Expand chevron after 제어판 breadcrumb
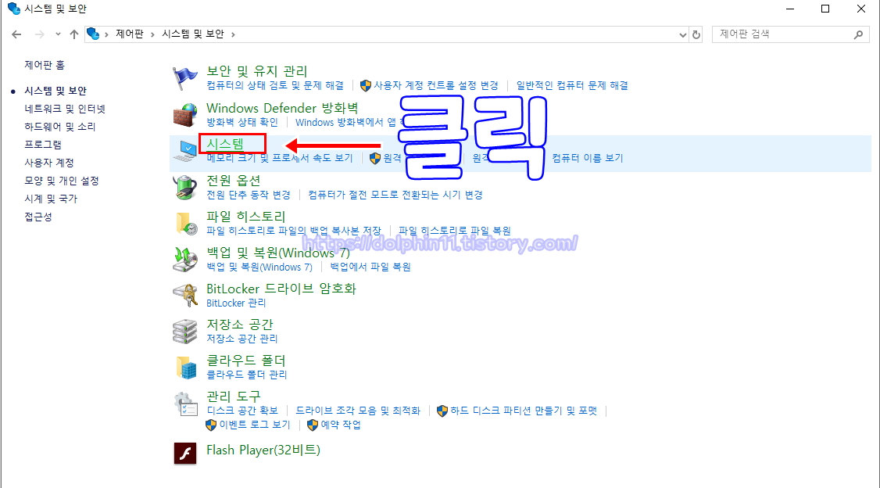Screen dimensions: 880x488 click(x=152, y=34)
